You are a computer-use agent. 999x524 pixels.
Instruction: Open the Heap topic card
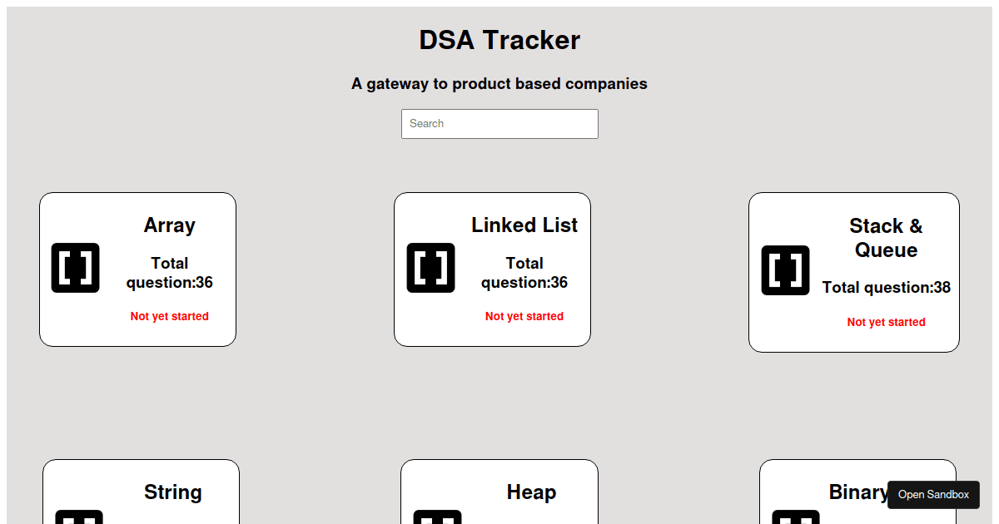tap(499, 491)
